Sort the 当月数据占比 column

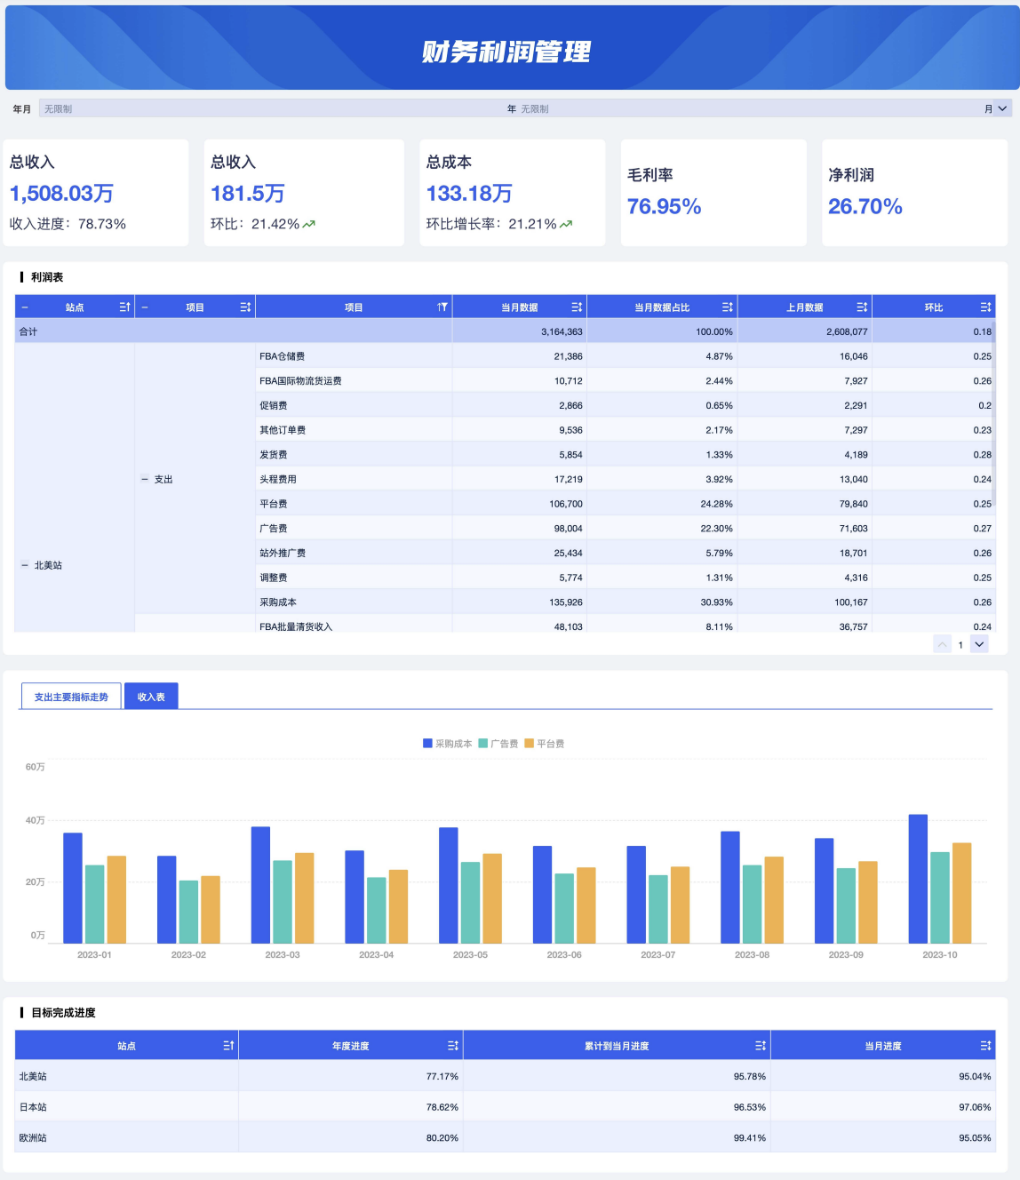pos(728,307)
